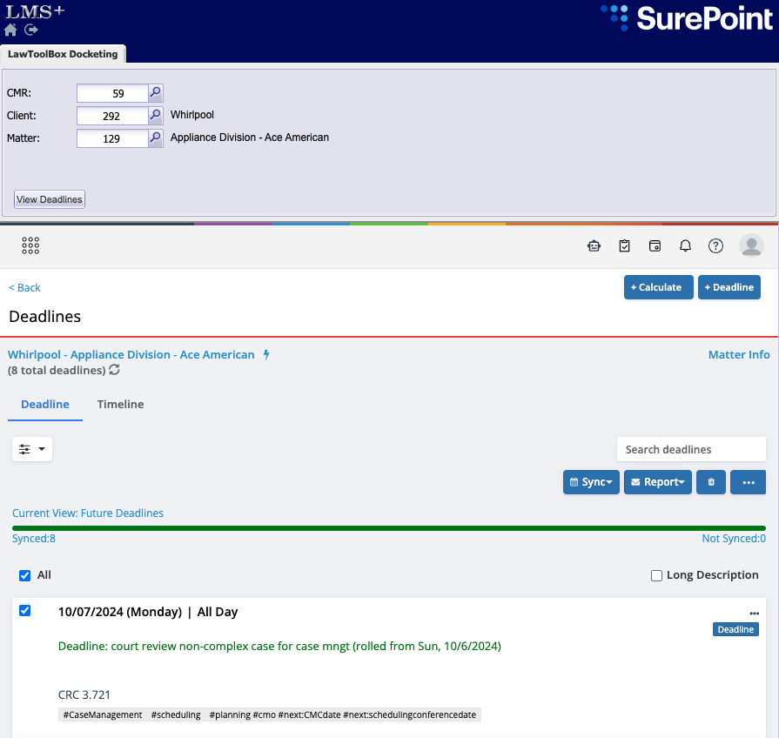Click lightning bolt next to matter name

[x=266, y=354]
